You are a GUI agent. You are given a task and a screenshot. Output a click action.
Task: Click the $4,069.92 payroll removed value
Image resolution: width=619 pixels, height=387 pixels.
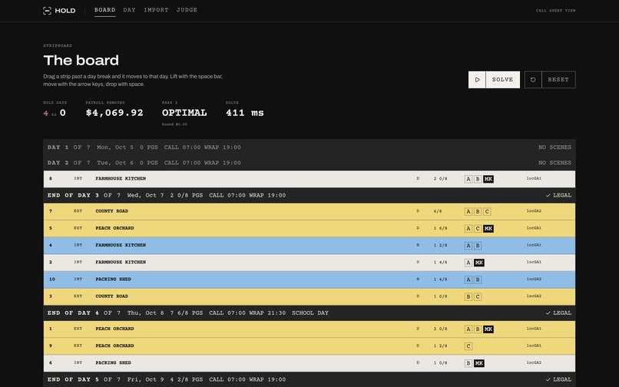pos(114,113)
